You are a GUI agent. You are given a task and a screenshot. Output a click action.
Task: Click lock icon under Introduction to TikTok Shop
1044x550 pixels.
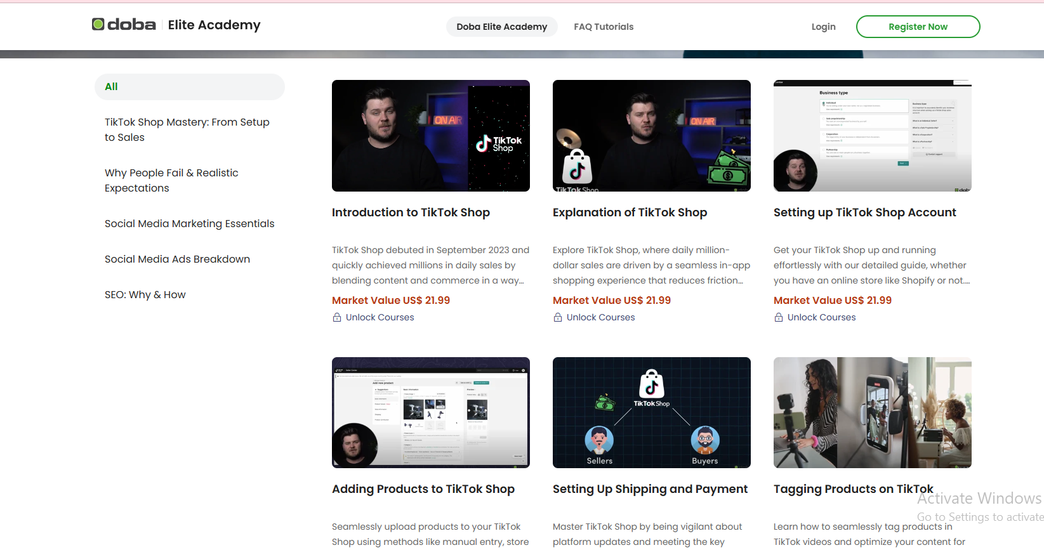(x=337, y=317)
